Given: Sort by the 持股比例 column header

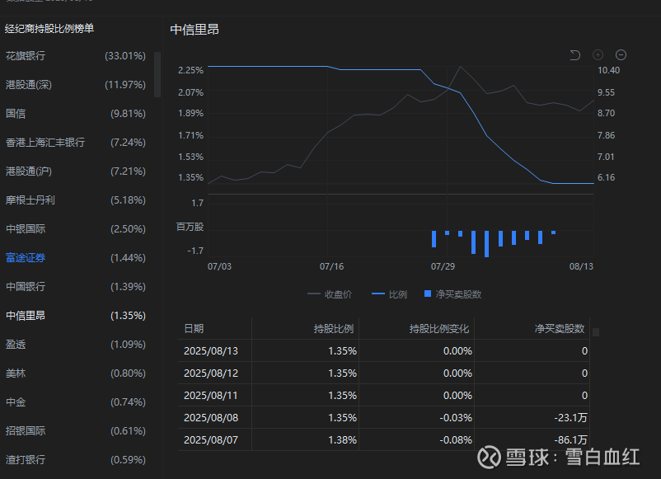Looking at the screenshot, I should pyautogui.click(x=334, y=328).
